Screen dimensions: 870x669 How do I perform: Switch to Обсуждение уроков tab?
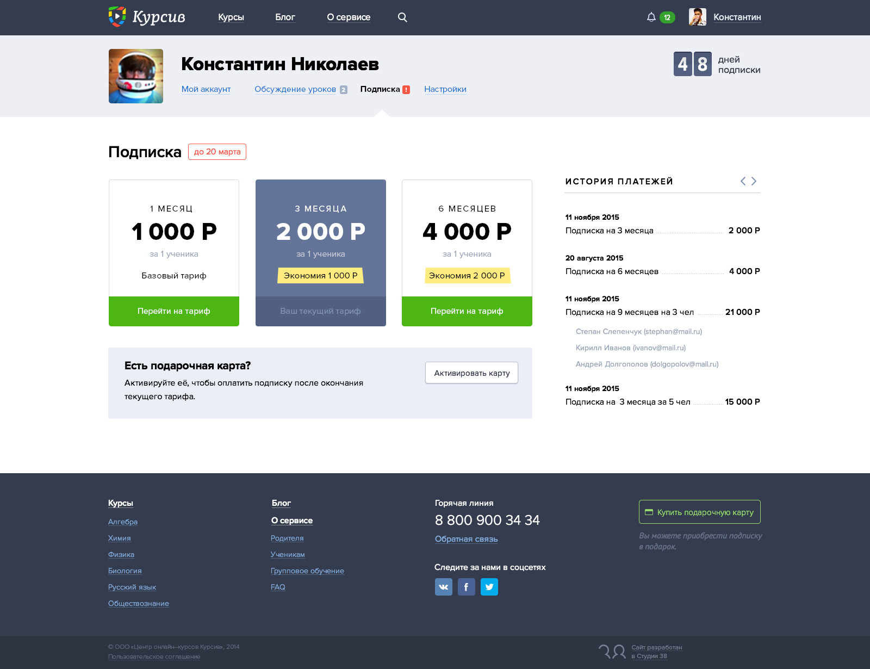pyautogui.click(x=295, y=89)
